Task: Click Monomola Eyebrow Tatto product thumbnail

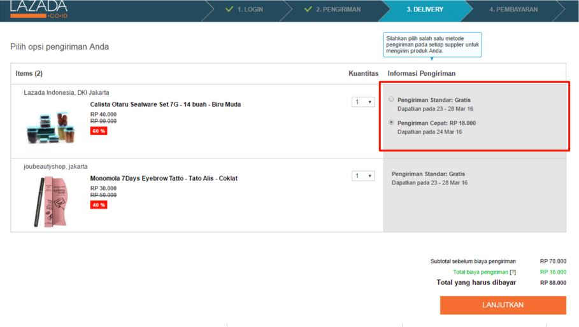Action: click(x=50, y=202)
